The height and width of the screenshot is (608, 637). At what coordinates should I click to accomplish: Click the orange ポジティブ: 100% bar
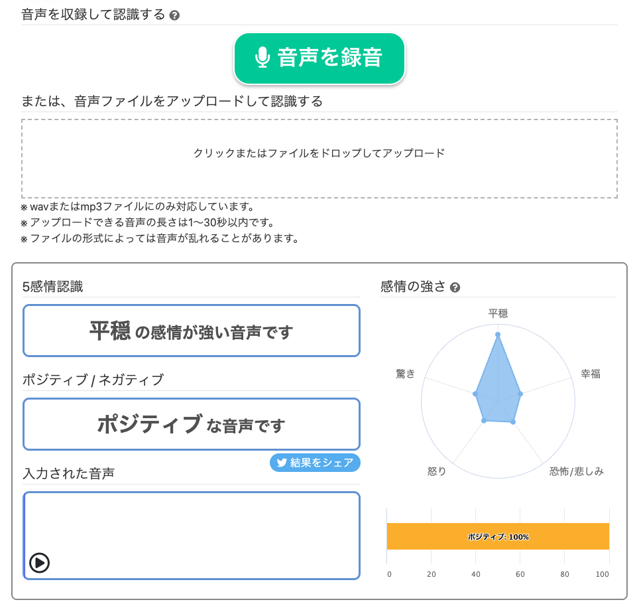point(497,536)
